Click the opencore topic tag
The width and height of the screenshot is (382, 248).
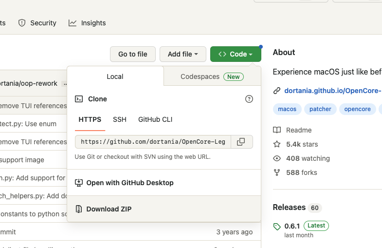[x=357, y=109]
